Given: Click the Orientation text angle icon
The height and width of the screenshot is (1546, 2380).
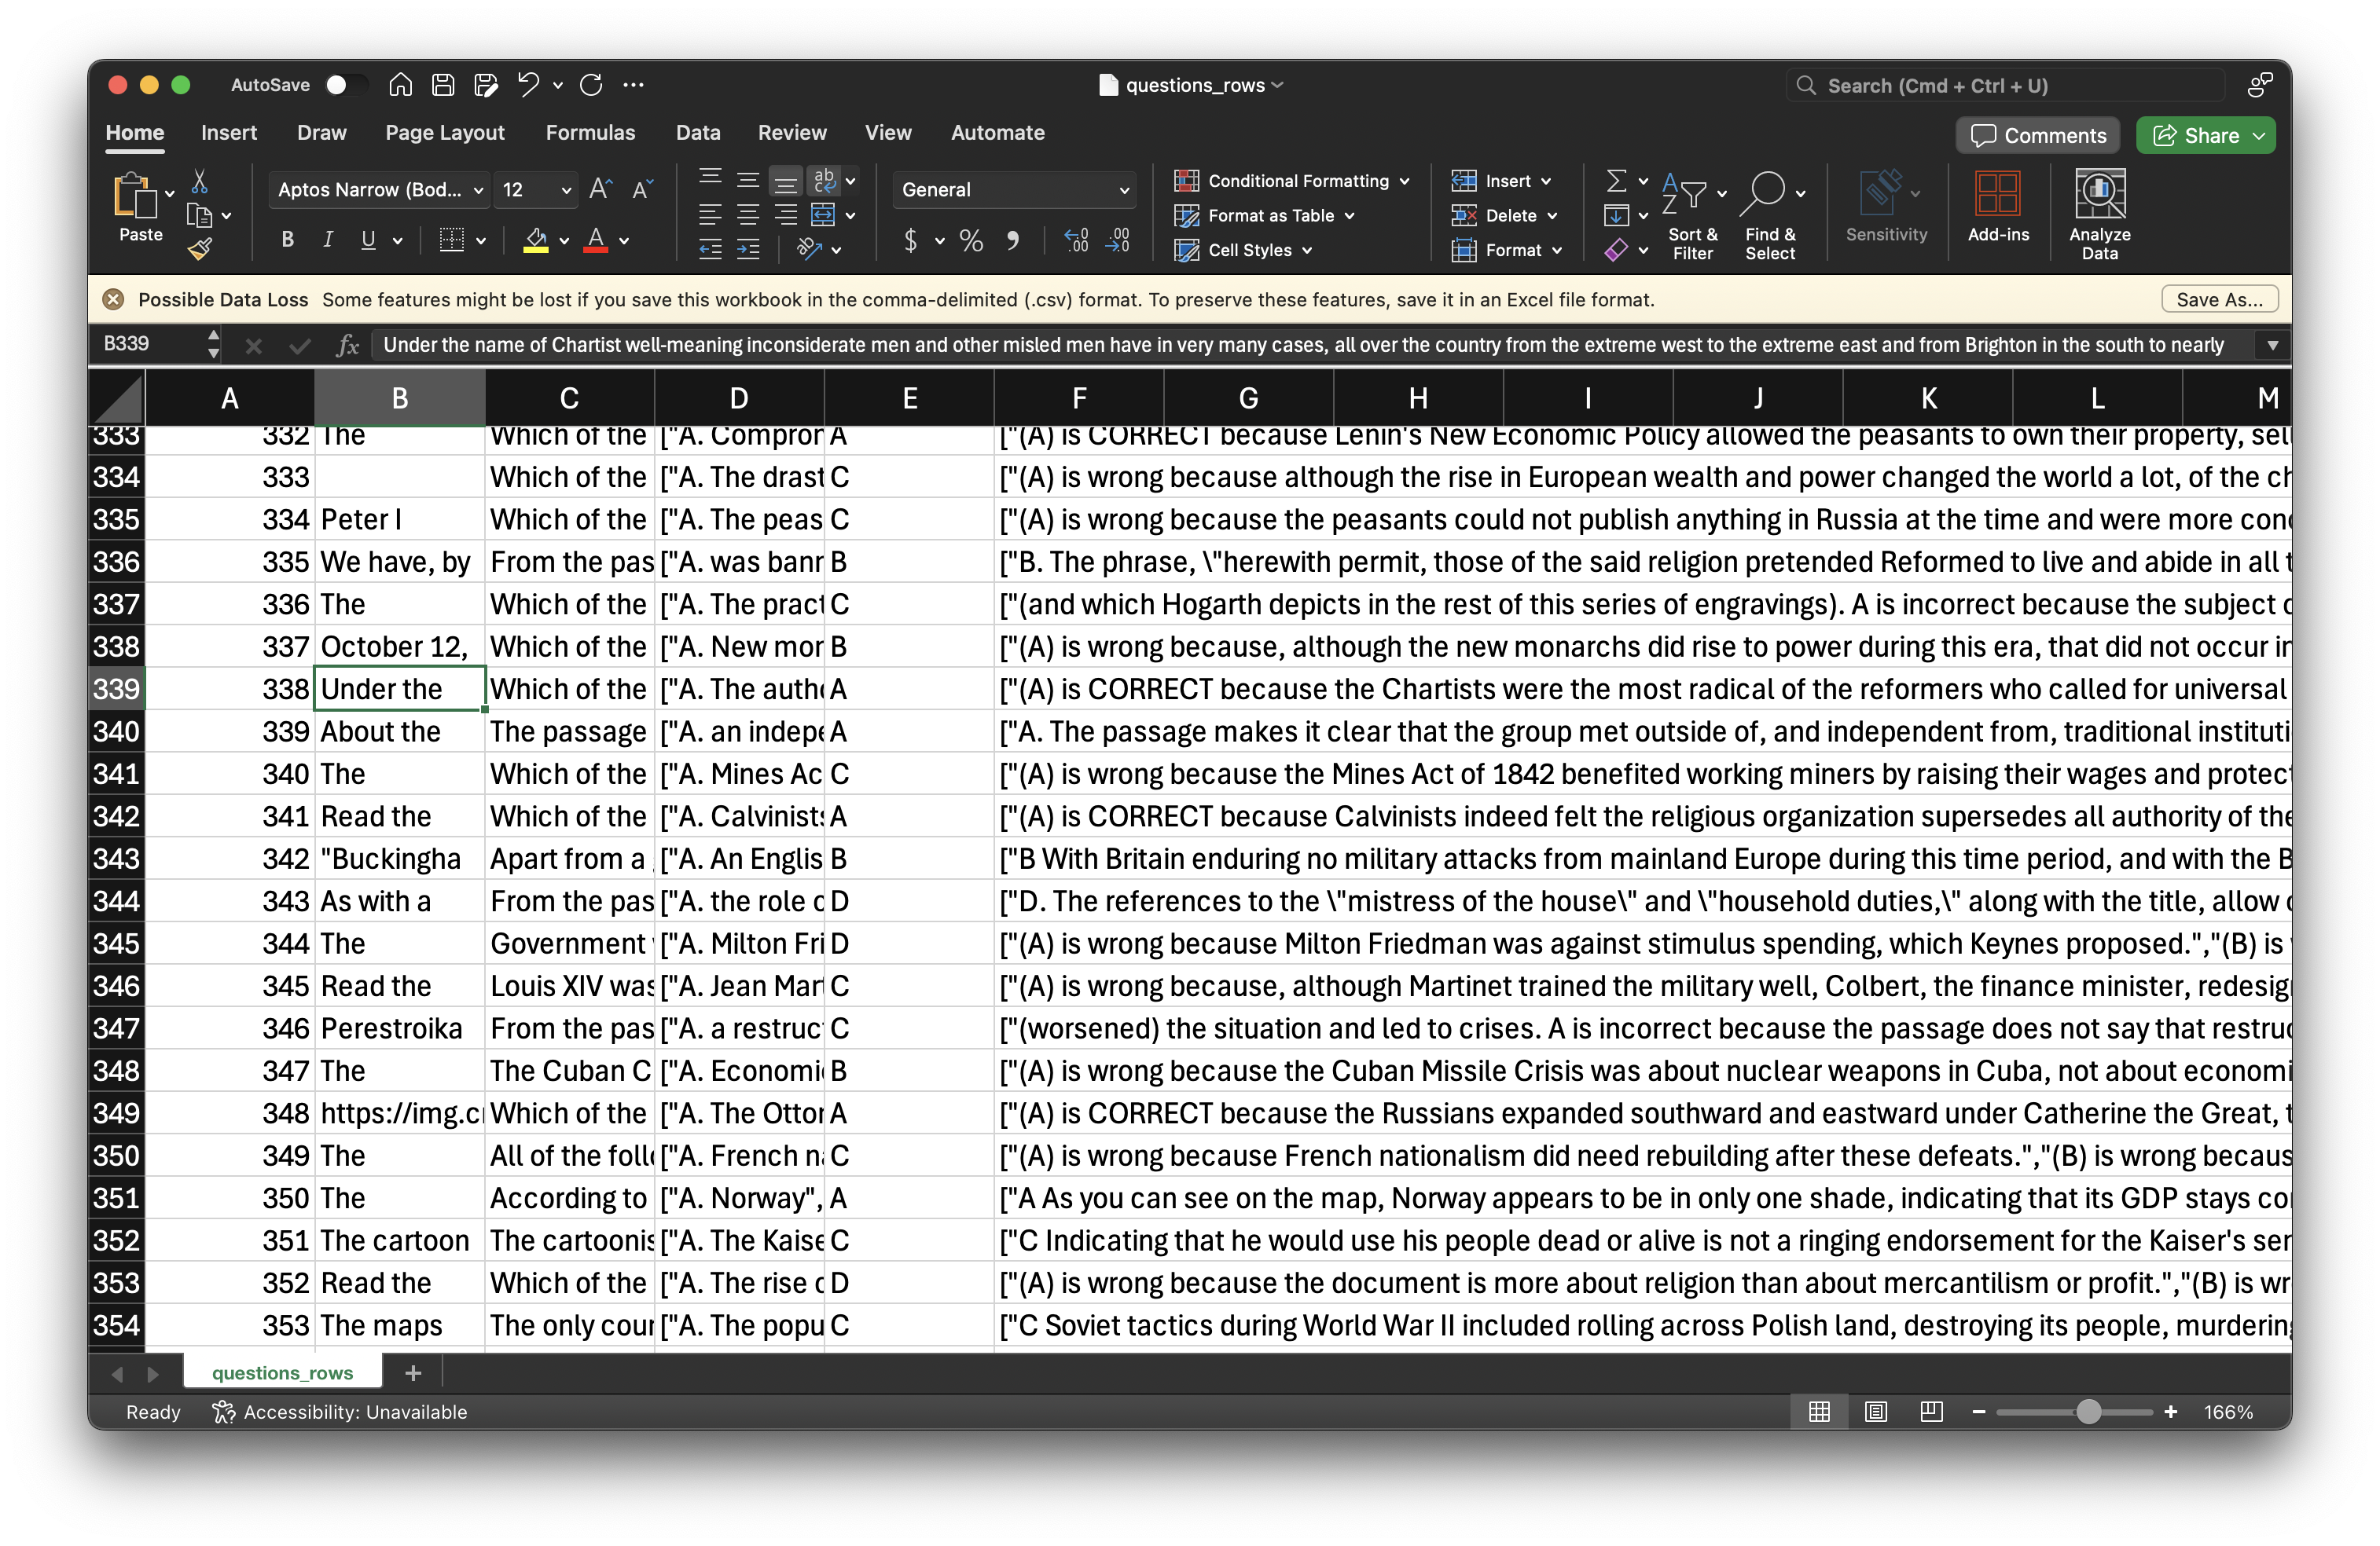Looking at the screenshot, I should pyautogui.click(x=809, y=250).
